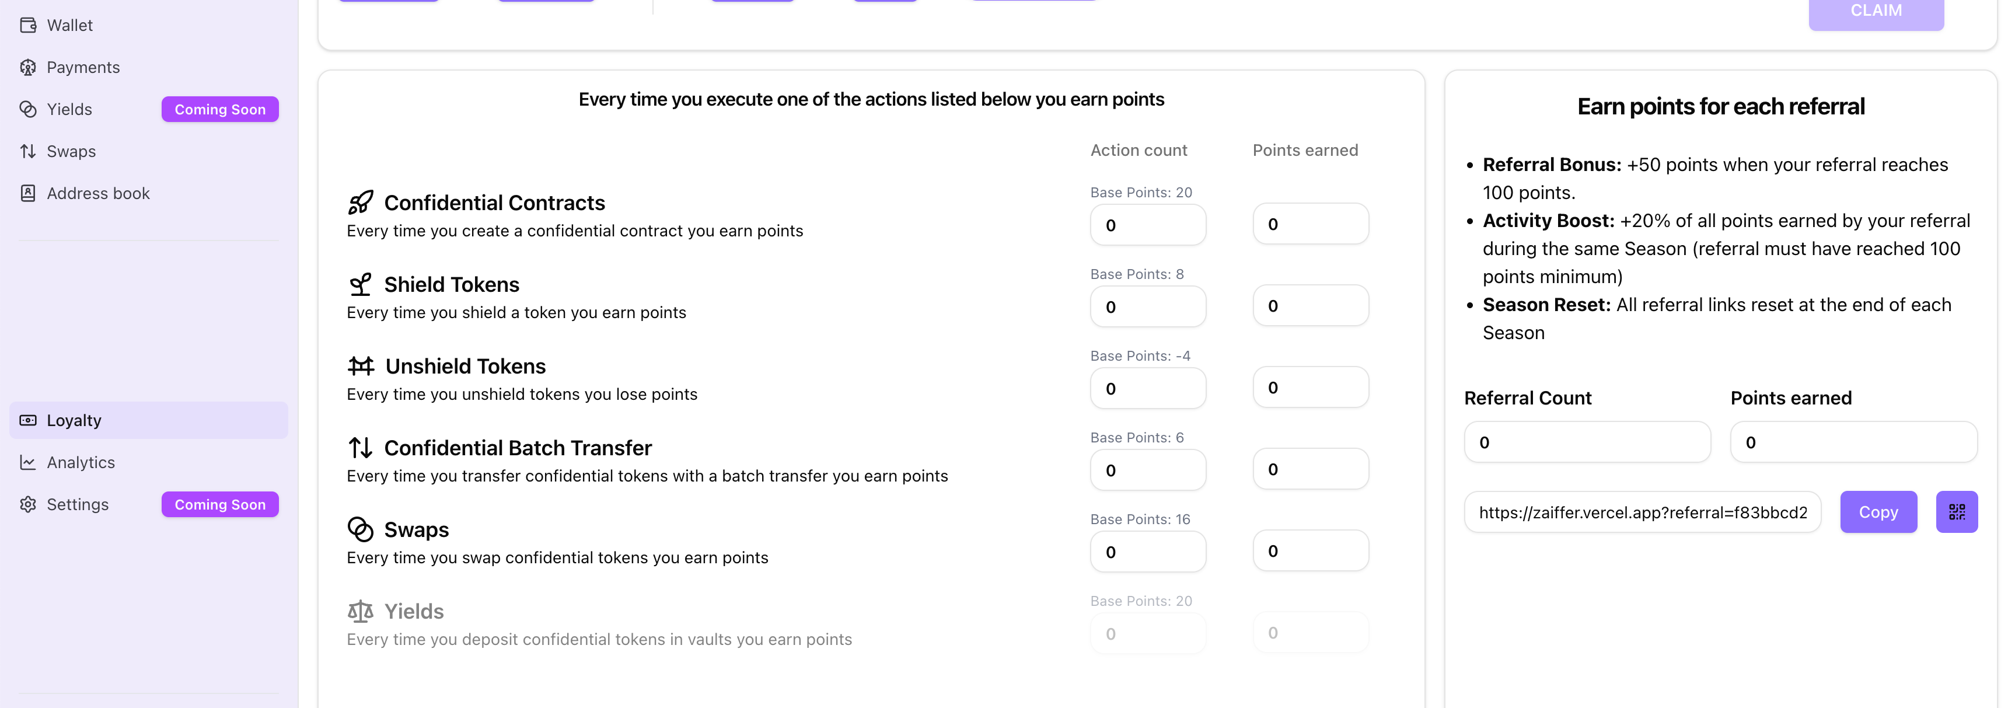Click Confidential Contracts action count field

[x=1147, y=225]
